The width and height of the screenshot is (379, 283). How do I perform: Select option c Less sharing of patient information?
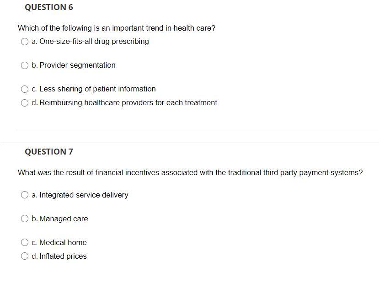(25, 89)
